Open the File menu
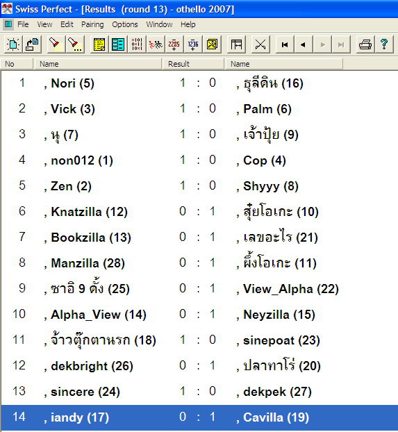Viewport: 398px width, 432px height. [23, 24]
